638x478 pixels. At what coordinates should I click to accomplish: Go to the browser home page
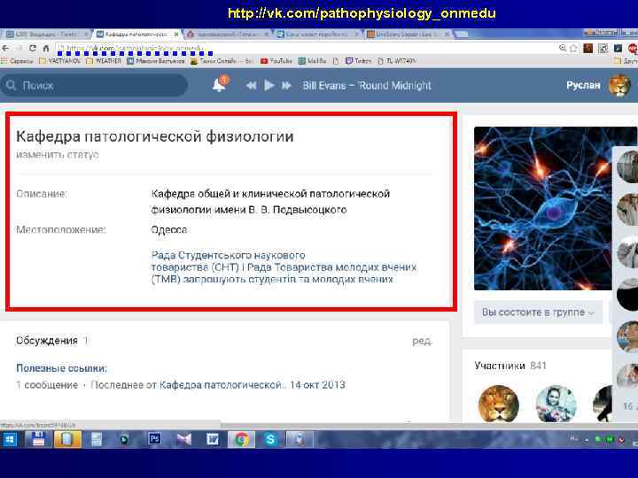pos(46,48)
